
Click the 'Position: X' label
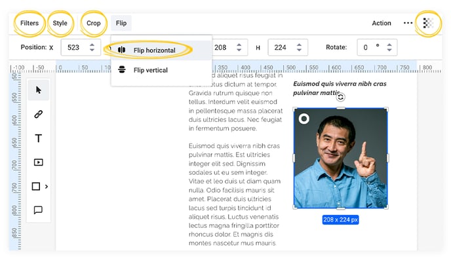[37, 47]
